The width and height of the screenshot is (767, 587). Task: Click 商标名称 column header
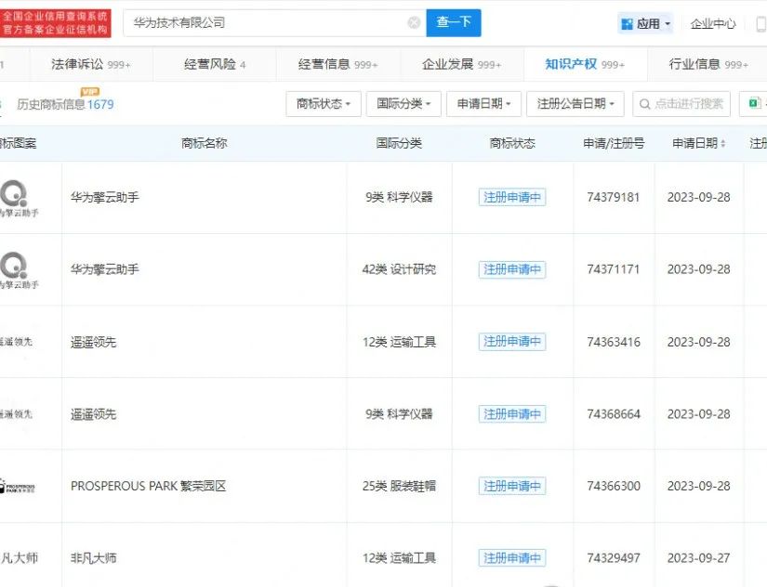[x=204, y=143]
